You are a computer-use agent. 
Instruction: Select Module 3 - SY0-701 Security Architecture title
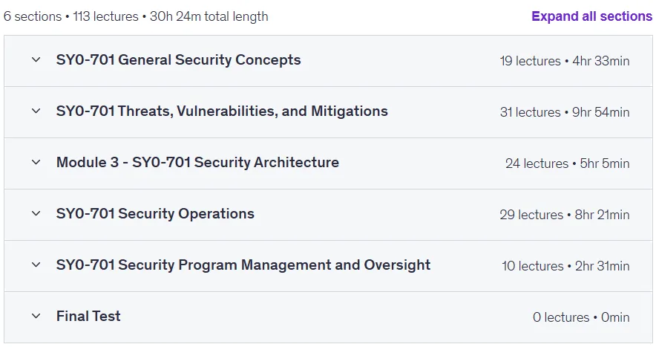(197, 162)
